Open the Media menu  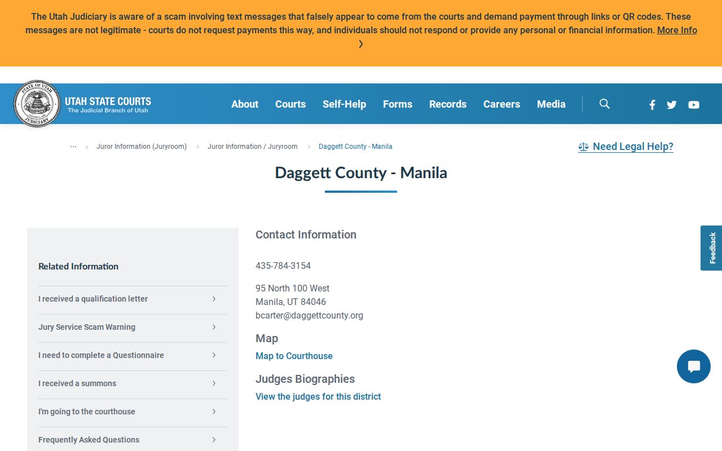tap(551, 104)
